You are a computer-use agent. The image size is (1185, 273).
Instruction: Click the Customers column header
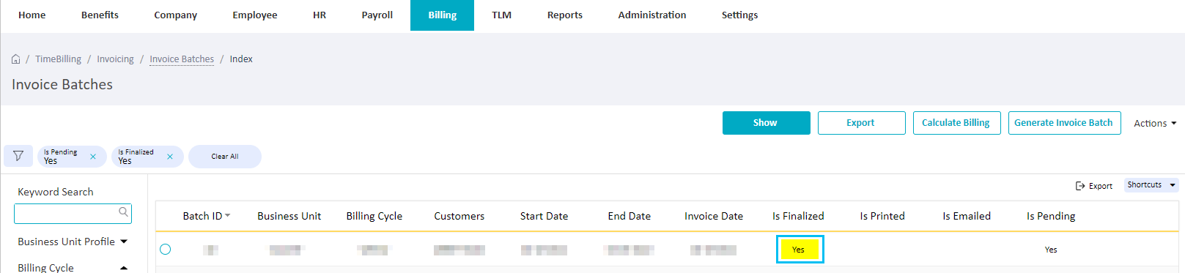(x=459, y=216)
